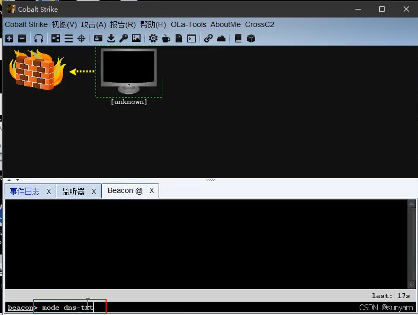Open downloaded files arrow icon

(x=111, y=38)
